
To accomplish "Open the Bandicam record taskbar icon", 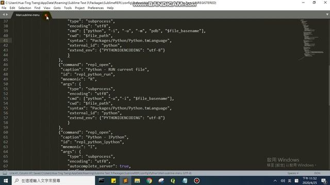I will click(196, 180).
